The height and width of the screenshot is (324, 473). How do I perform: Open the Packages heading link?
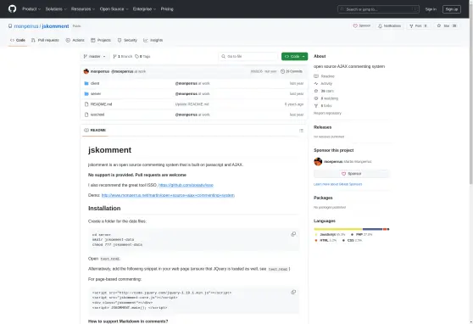tap(323, 198)
